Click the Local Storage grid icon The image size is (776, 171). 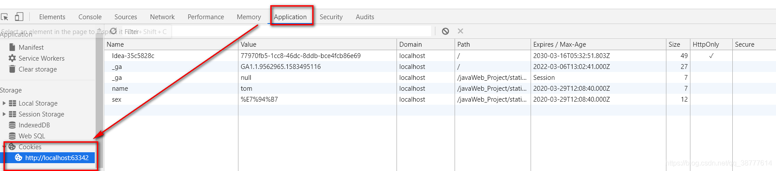[13, 103]
